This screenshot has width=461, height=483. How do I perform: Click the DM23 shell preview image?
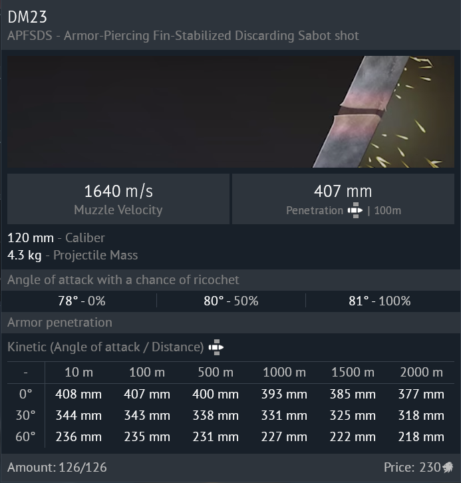230,112
